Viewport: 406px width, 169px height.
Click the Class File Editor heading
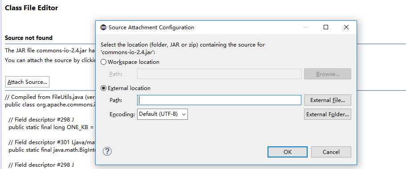[31, 8]
